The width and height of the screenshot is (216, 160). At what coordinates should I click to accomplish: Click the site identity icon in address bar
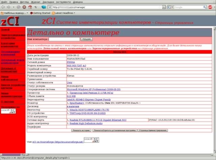(x=50, y=7)
